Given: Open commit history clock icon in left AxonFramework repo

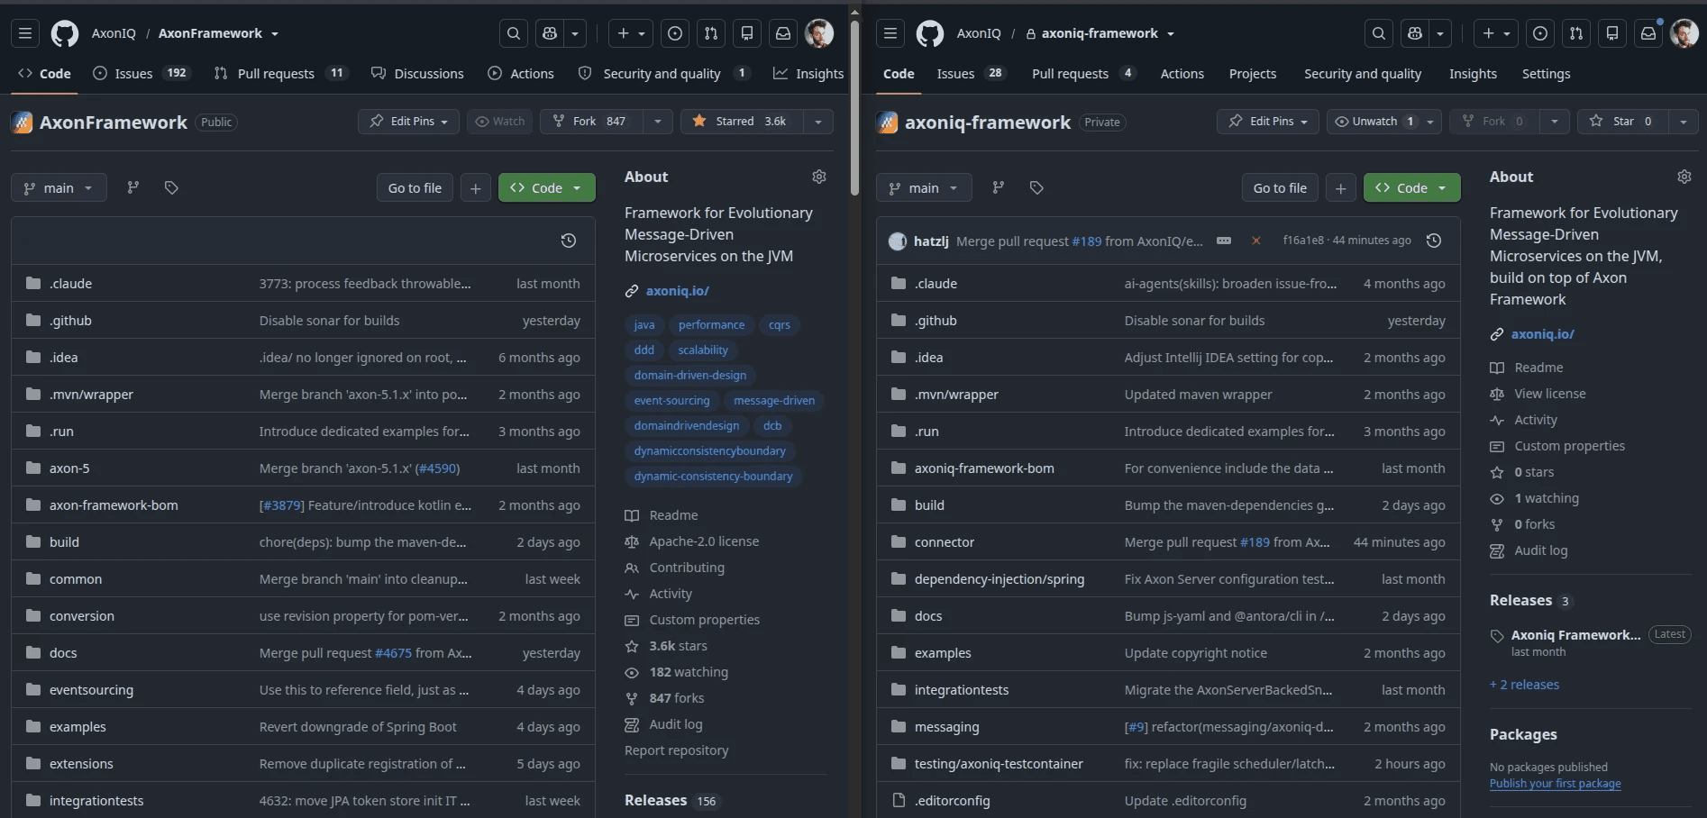Looking at the screenshot, I should click(x=569, y=241).
